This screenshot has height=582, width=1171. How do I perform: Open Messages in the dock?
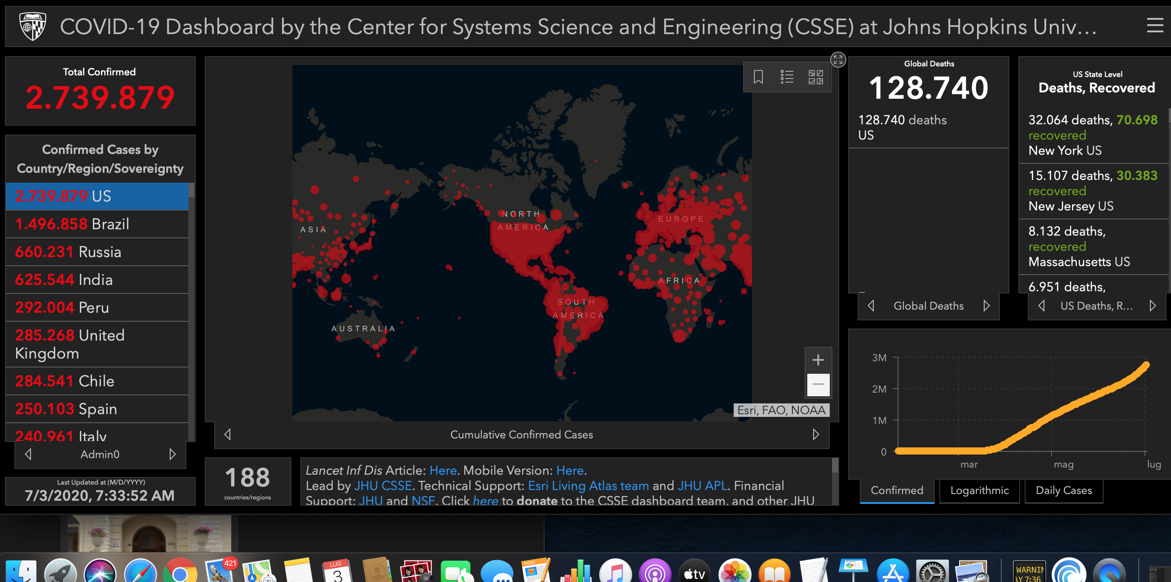point(497,571)
